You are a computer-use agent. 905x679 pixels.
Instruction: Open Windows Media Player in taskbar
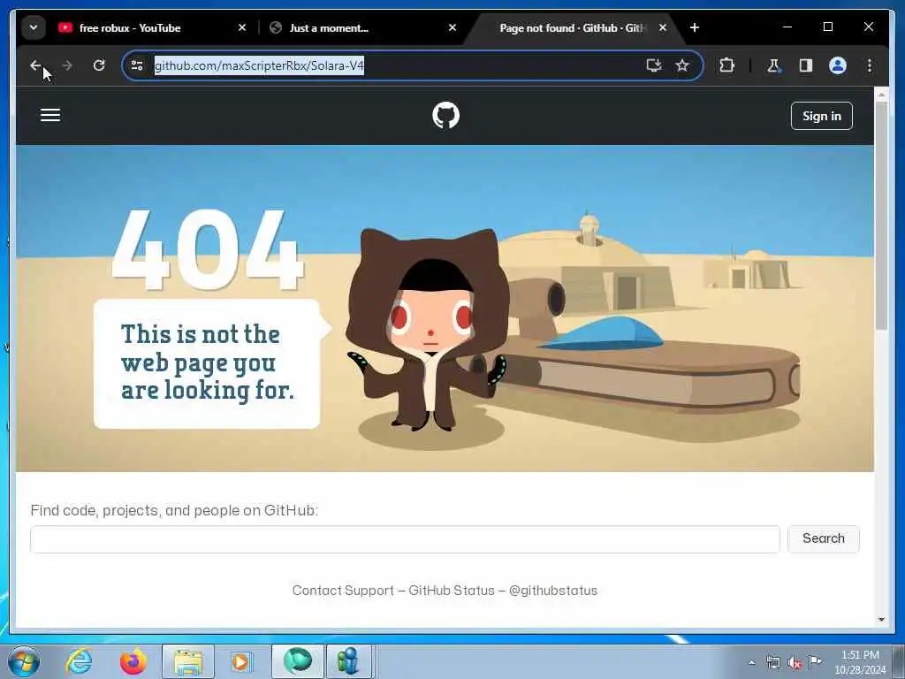pos(241,661)
